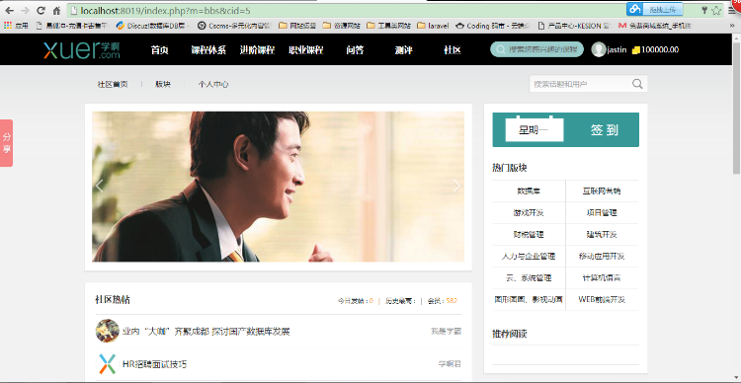Screen dimensions: 741x383
Task: Open 首页 in the main navigation
Action: click(x=160, y=50)
